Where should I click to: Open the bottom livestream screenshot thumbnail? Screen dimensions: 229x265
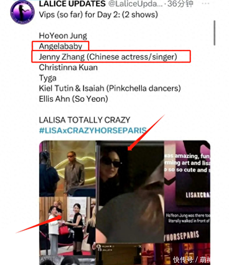pos(118,254)
